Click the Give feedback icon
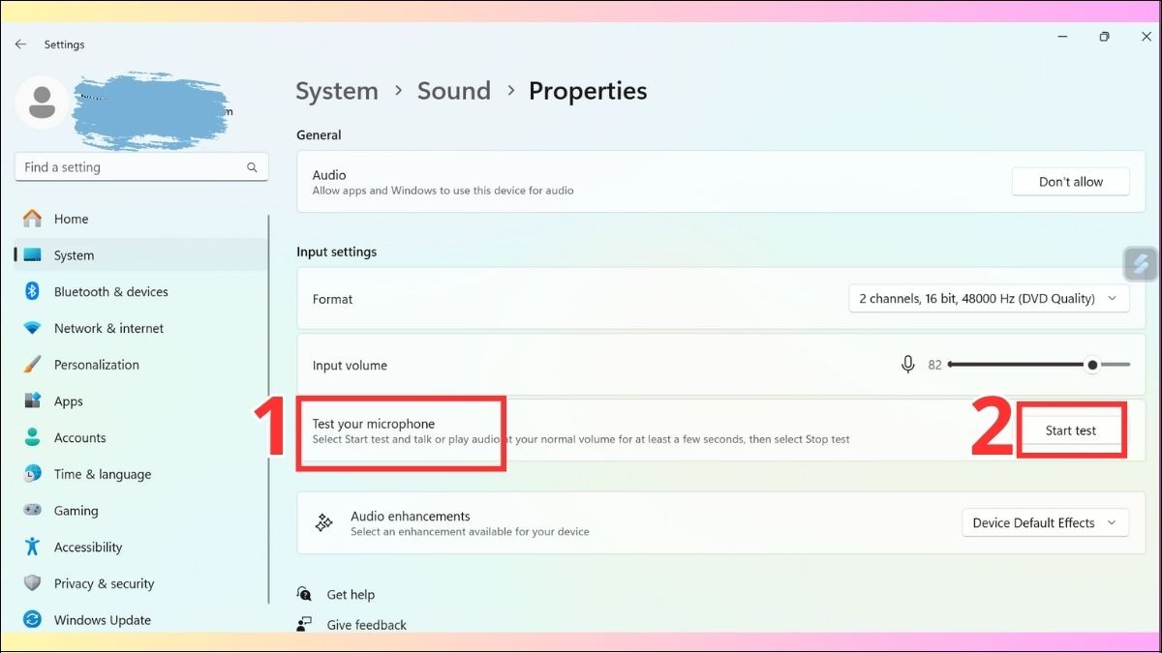1162x653 pixels. 305,625
